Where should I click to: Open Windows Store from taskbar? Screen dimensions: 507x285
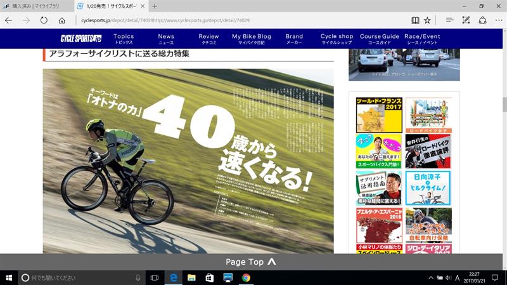[x=210, y=277]
